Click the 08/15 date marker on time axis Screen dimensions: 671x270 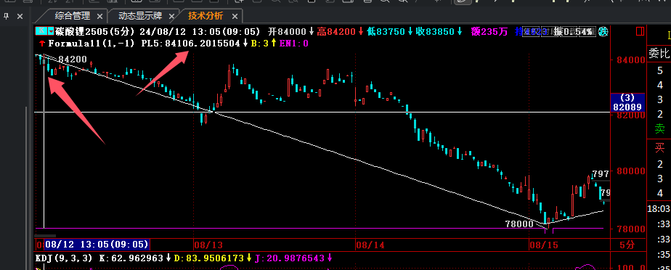[x=543, y=245]
